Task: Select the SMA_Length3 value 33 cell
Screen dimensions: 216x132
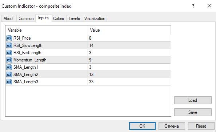Action: point(129,82)
